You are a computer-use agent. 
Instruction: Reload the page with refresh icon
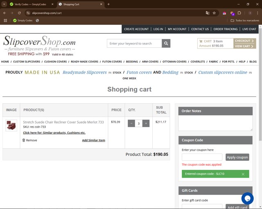click(19, 13)
